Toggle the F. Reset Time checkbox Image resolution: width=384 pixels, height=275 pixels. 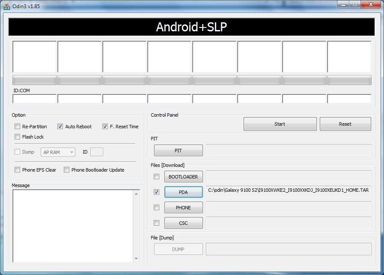105,127
